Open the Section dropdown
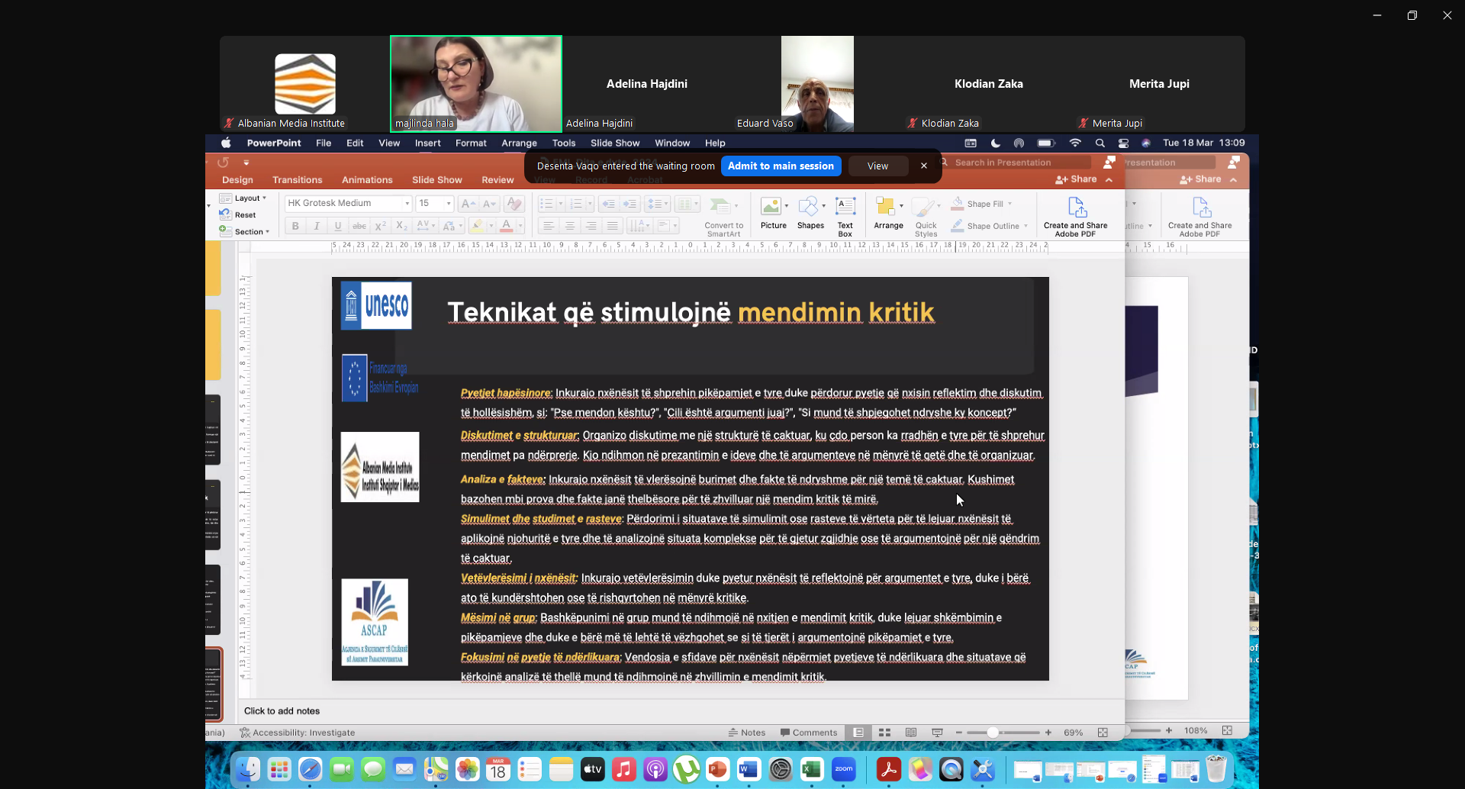1465x789 pixels. [x=245, y=231]
